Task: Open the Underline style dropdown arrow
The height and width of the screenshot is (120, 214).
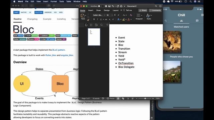Action: point(103,19)
